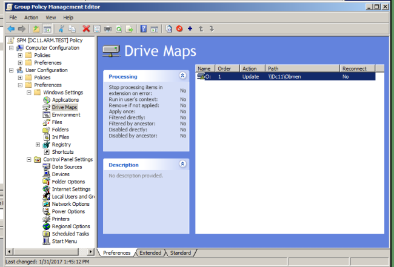Image resolution: width=394 pixels, height=267 pixels.
Task: Collapse the Windows Settings node
Action: pyautogui.click(x=29, y=93)
